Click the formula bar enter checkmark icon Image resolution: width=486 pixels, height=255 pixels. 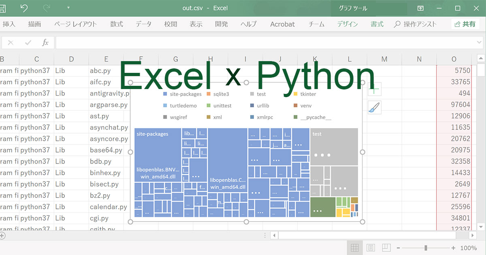pyautogui.click(x=28, y=42)
